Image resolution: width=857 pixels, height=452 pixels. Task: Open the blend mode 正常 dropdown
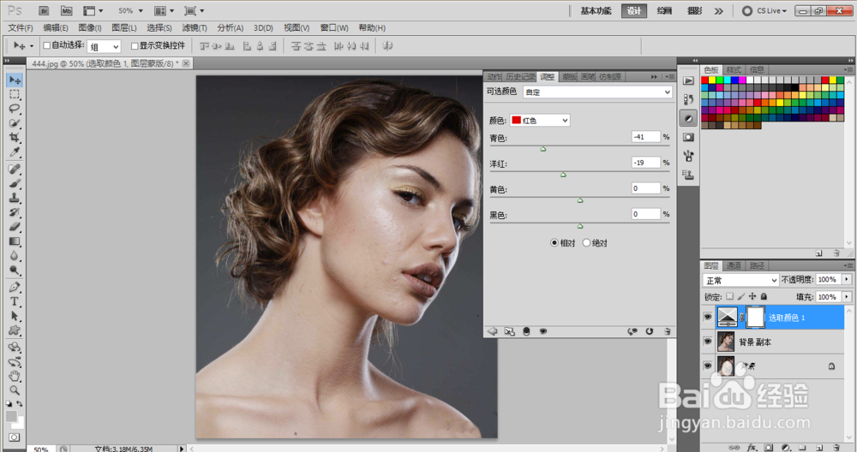coord(740,280)
